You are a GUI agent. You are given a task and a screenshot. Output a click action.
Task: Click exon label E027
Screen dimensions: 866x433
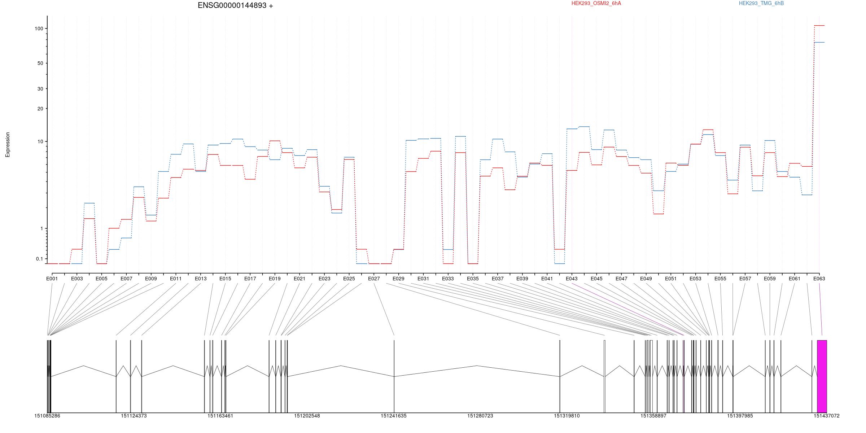[374, 279]
